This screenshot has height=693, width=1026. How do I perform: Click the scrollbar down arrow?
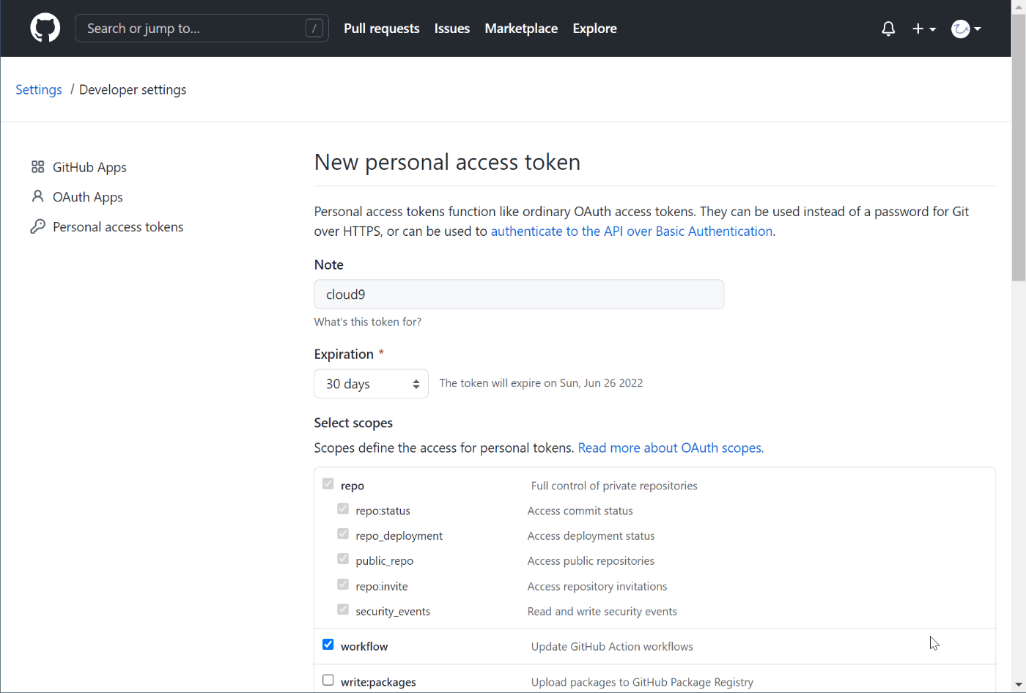1019,686
